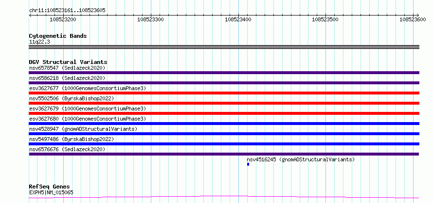Click the nsv6586218 (Sedlazeck2020) label
The image size is (433, 203).
67,78
